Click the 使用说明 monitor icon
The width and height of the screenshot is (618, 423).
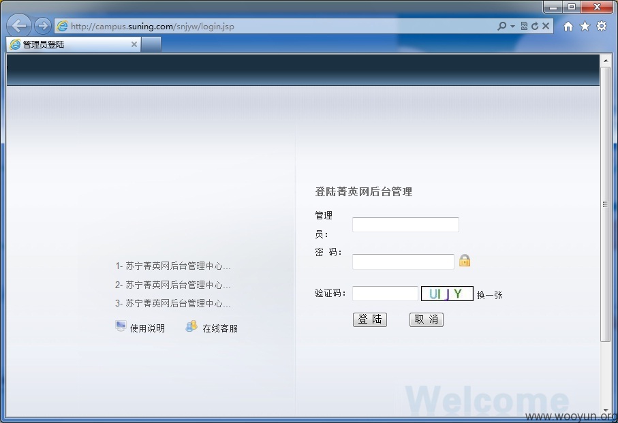(x=121, y=326)
